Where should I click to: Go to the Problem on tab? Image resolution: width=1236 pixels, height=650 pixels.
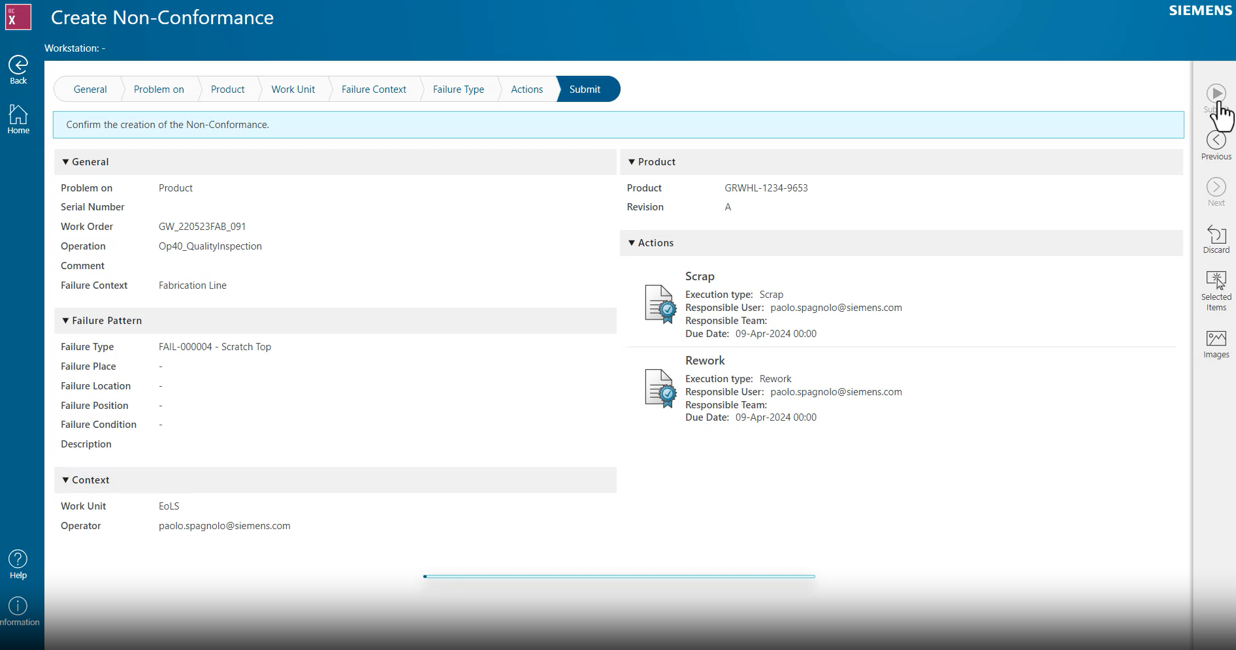(x=159, y=89)
